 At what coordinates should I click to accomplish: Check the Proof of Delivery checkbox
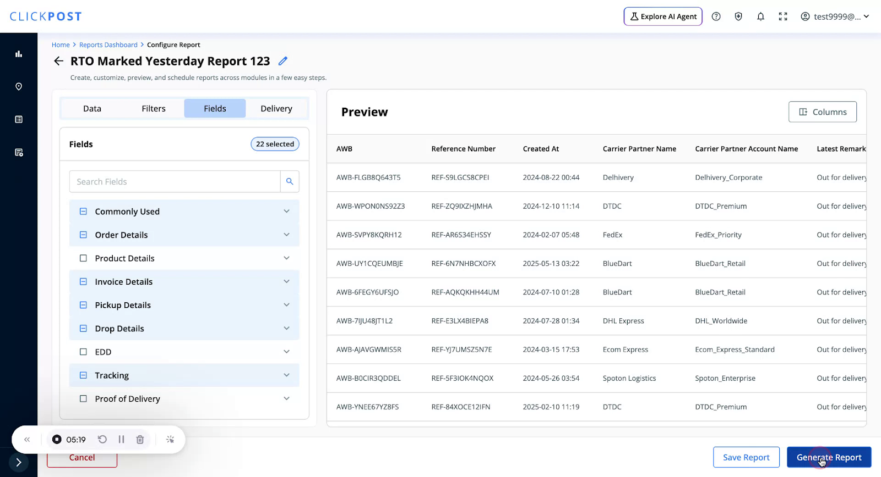[83, 399]
